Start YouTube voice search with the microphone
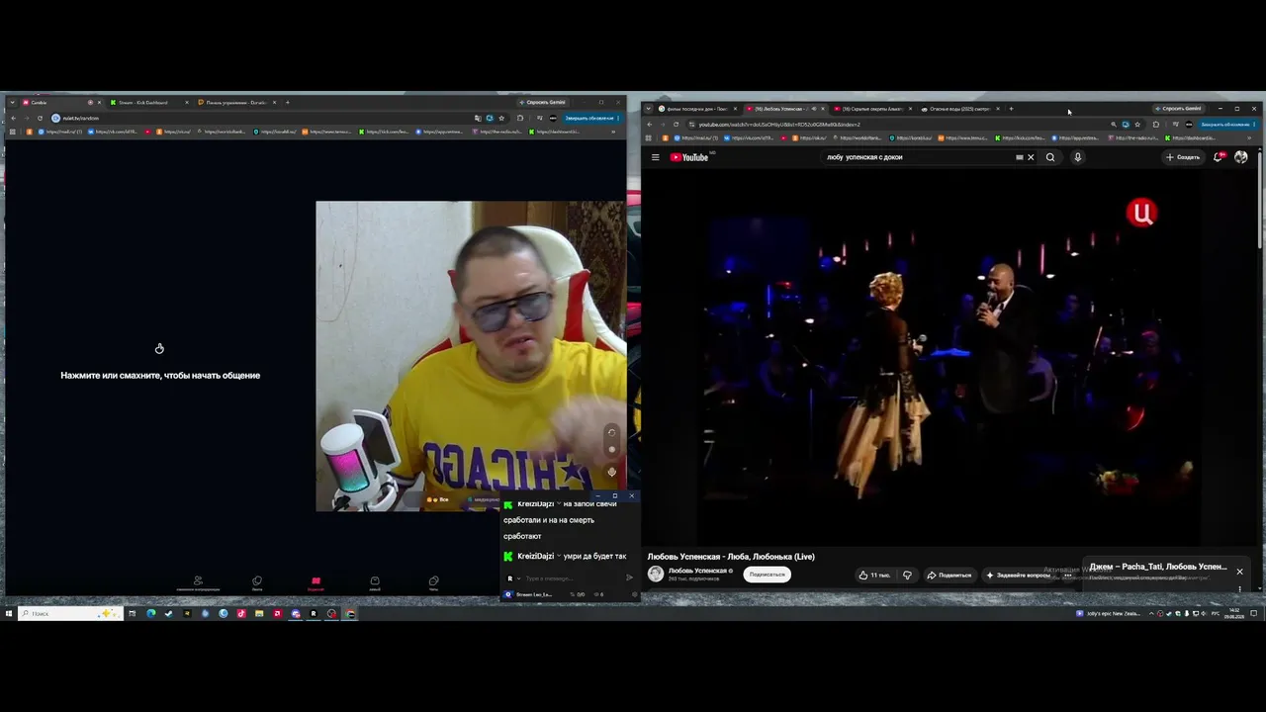The height and width of the screenshot is (712, 1266). pyautogui.click(x=1077, y=157)
